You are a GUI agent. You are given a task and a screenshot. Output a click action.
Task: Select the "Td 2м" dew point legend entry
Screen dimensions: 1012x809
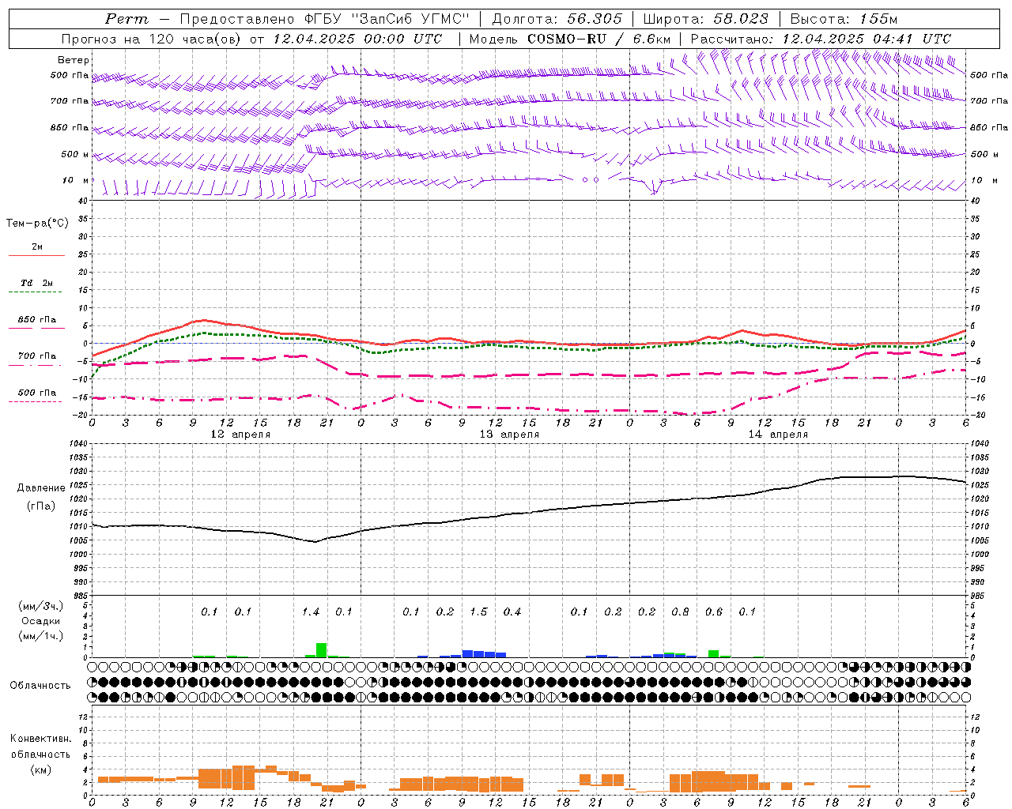click(36, 283)
